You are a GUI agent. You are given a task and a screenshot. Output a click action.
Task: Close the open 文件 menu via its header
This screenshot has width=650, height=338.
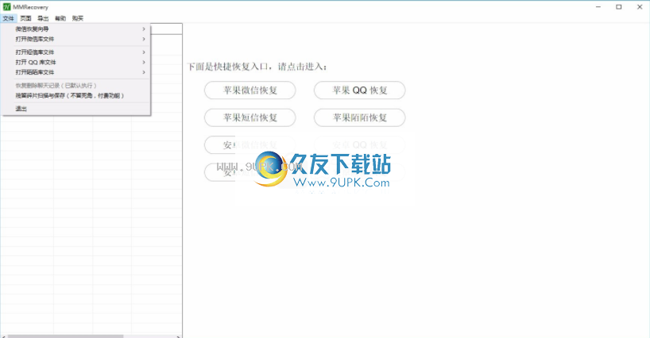coord(8,18)
